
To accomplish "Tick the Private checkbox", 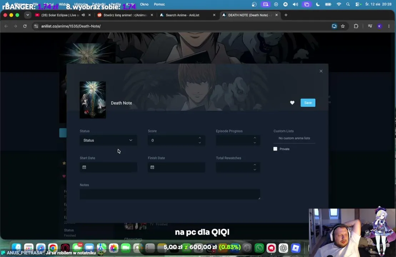I will coord(275,149).
